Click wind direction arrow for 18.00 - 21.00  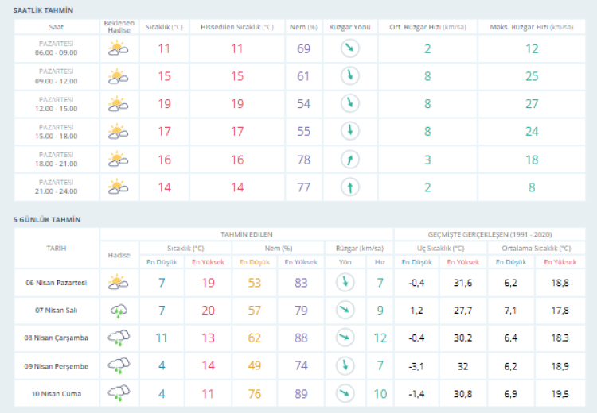tap(349, 160)
